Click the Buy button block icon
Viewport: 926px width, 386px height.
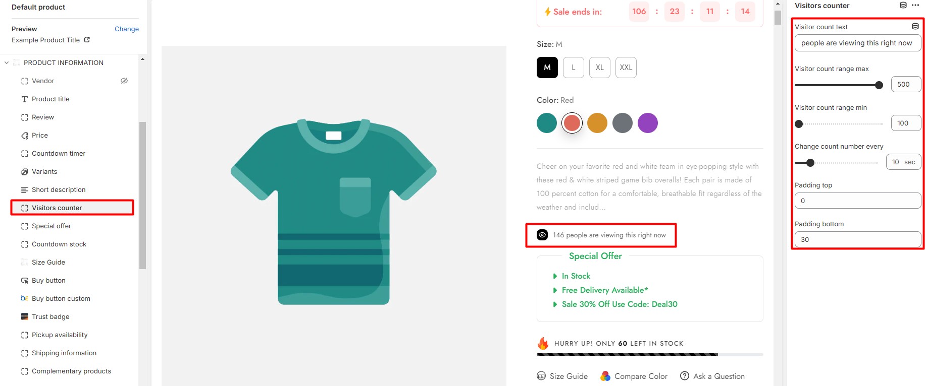point(25,281)
